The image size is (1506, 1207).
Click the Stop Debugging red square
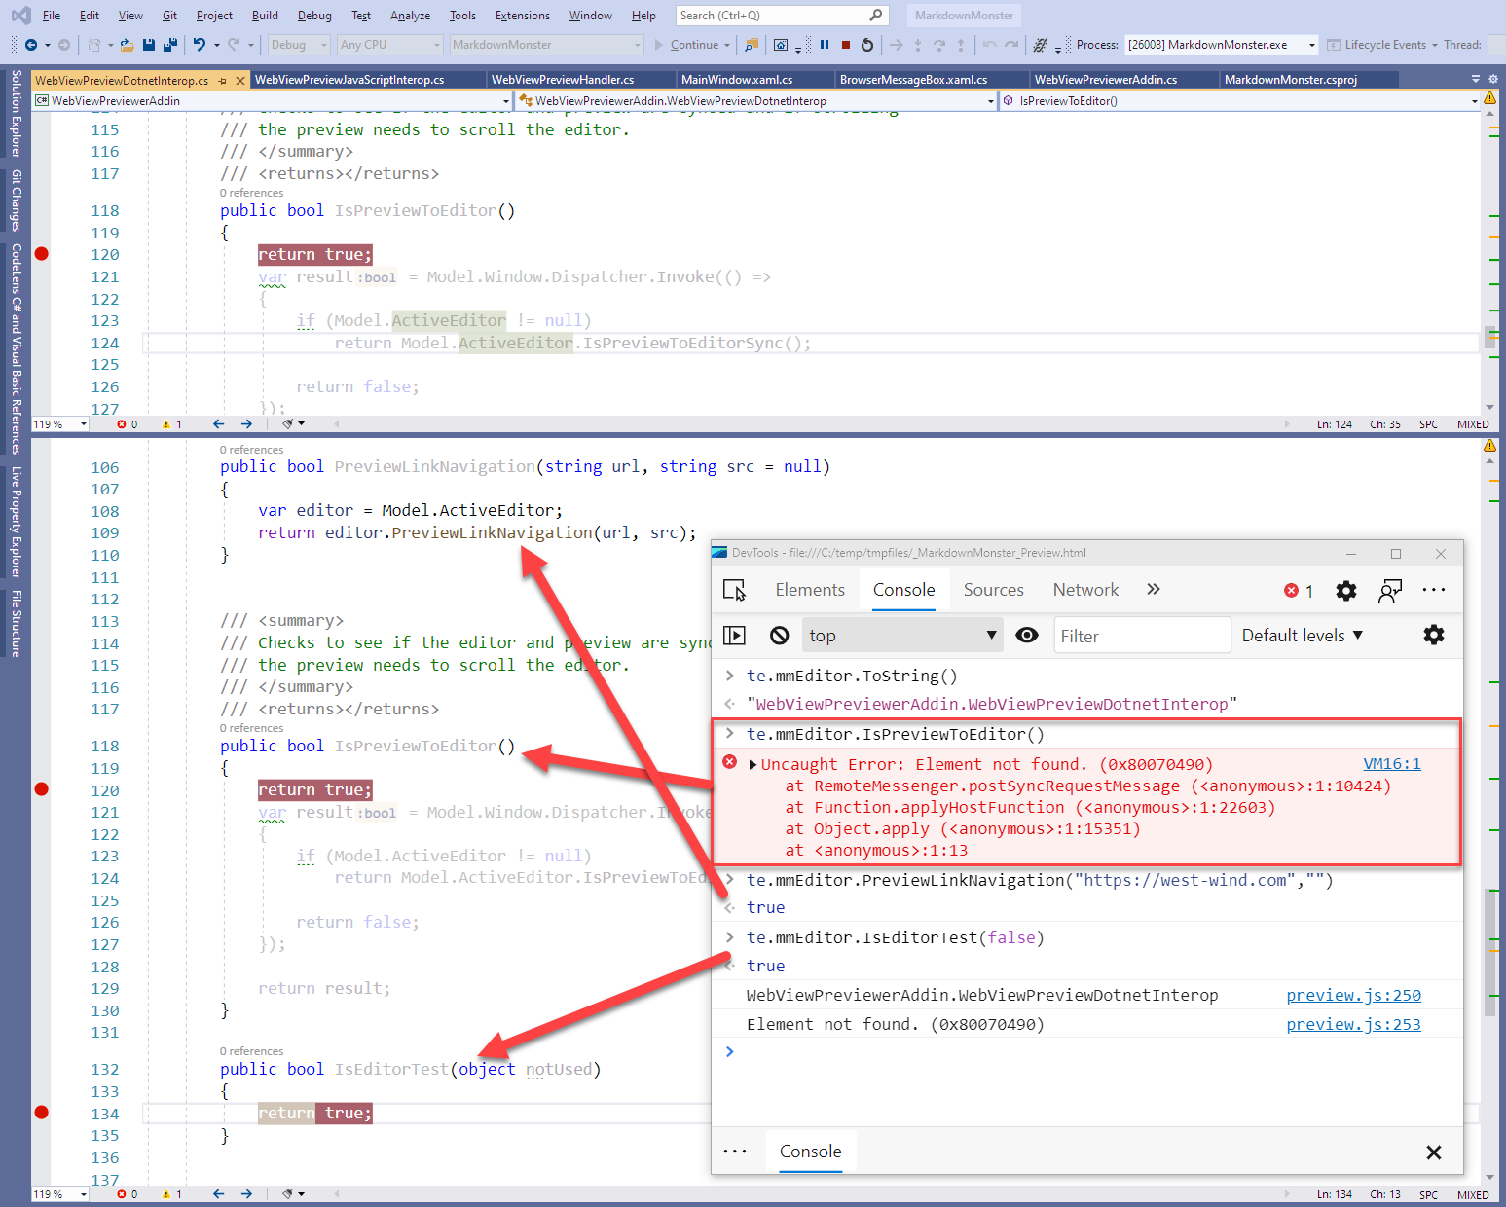tap(846, 45)
